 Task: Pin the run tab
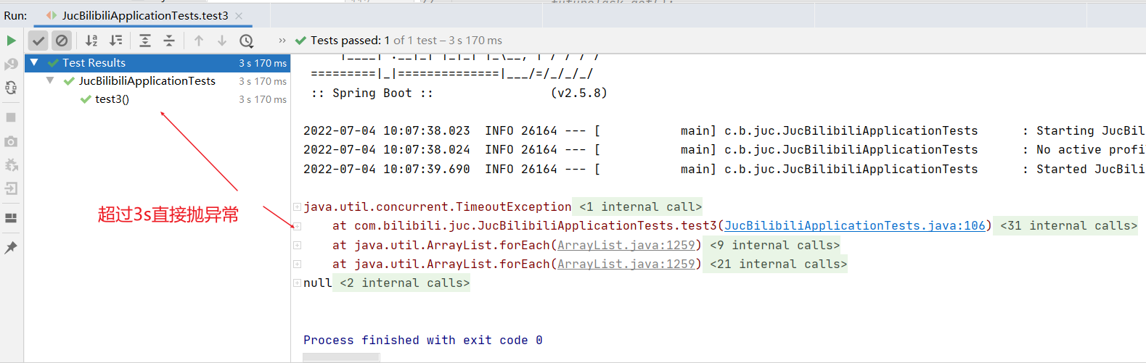pos(11,248)
